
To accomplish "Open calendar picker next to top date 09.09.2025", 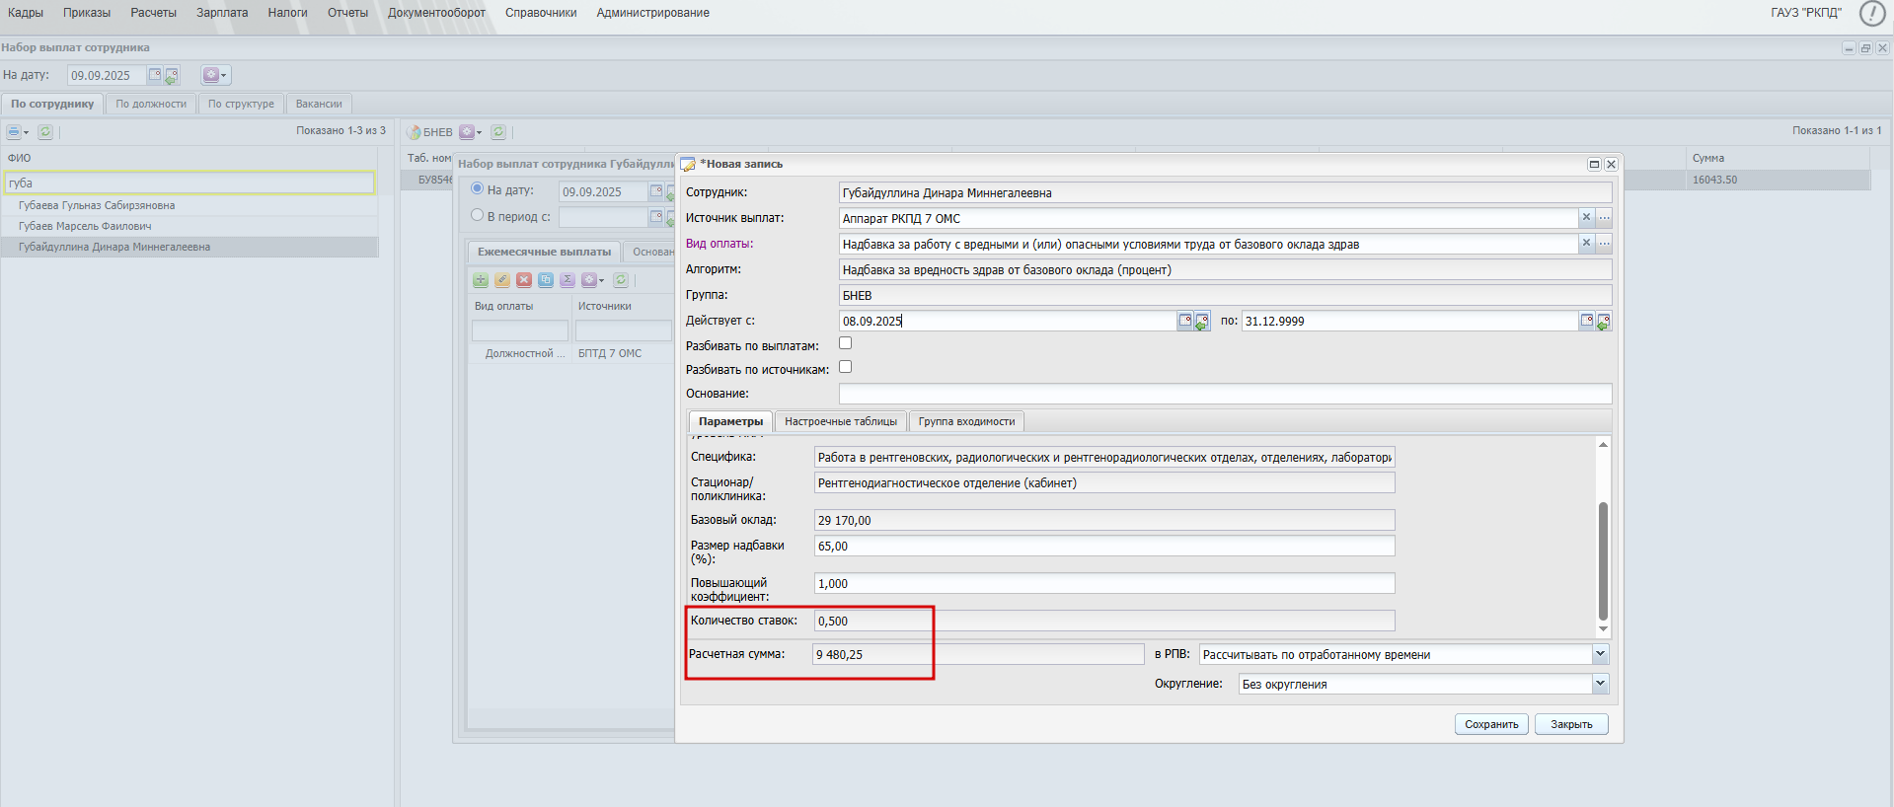I will pyautogui.click(x=154, y=75).
